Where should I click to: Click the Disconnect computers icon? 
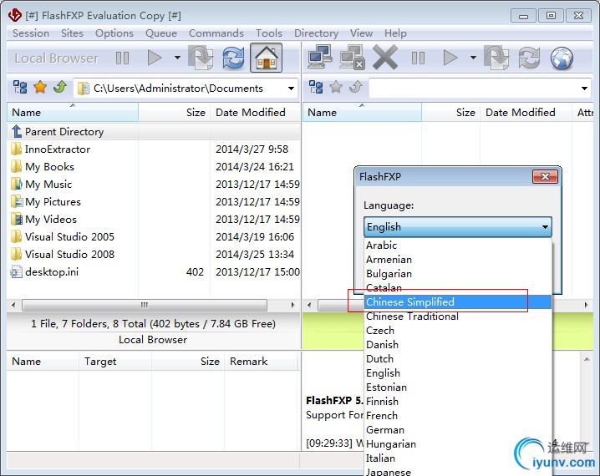click(x=352, y=58)
